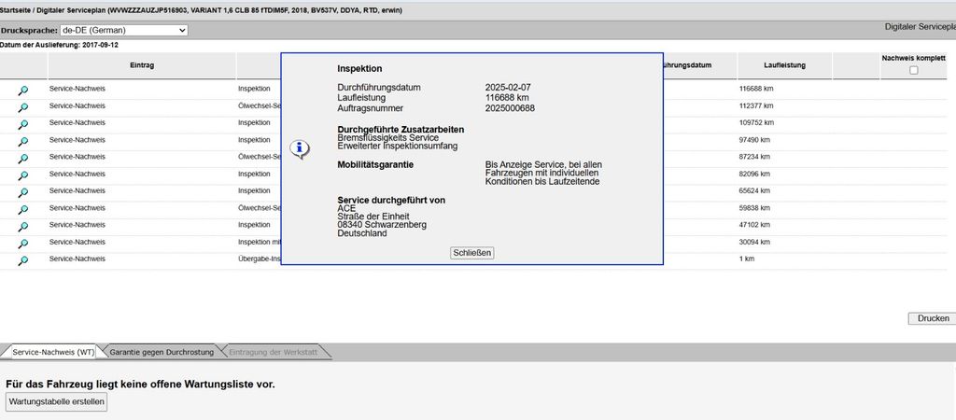
Task: Toggle the Nachweis komplett checkbox
Action: 913,70
